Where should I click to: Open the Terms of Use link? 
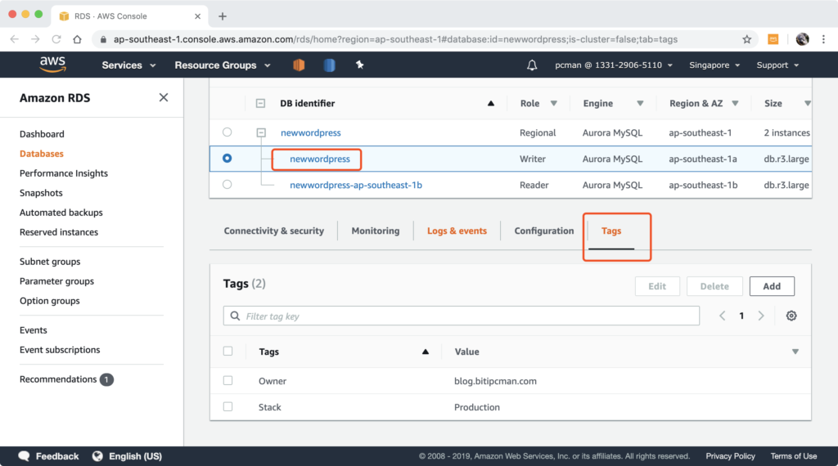[x=794, y=456]
